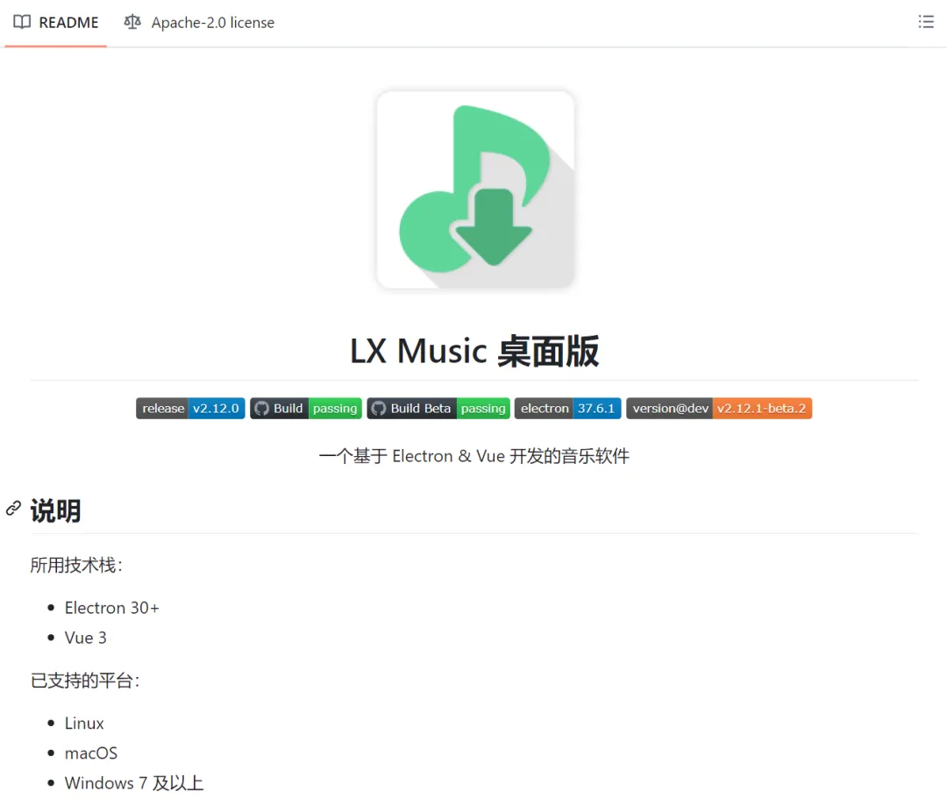Click the Vue 3 list item
This screenshot has height=806, width=947.
point(85,638)
